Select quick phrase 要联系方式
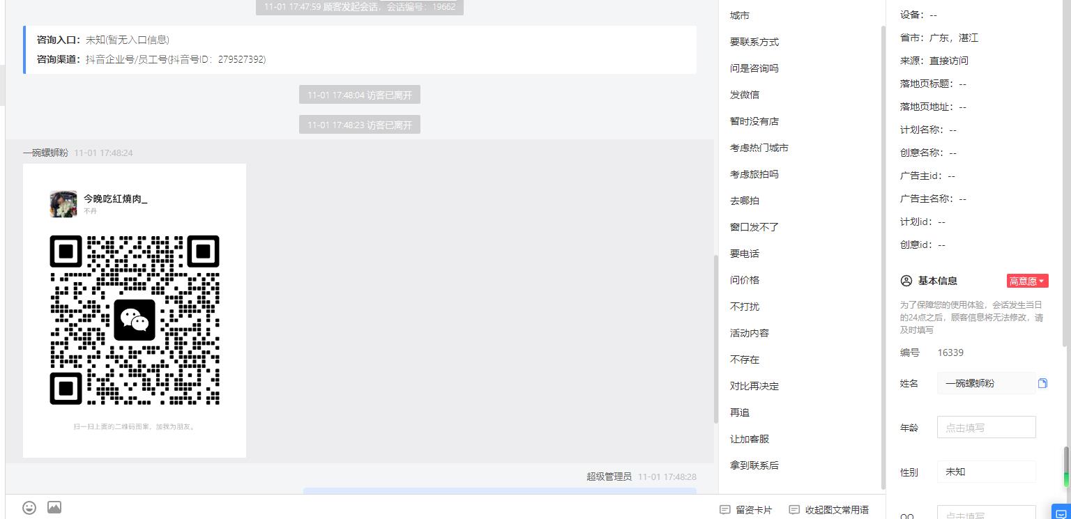The height and width of the screenshot is (519, 1071). (x=754, y=42)
